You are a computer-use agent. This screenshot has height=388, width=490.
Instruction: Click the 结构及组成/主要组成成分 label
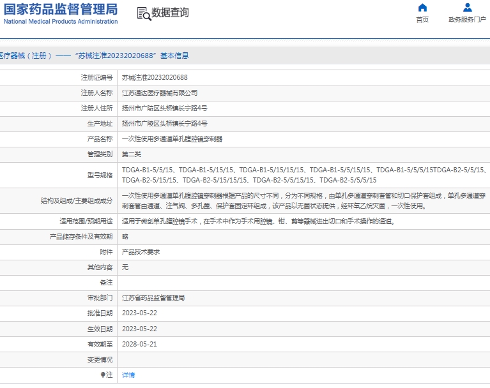(x=77, y=201)
